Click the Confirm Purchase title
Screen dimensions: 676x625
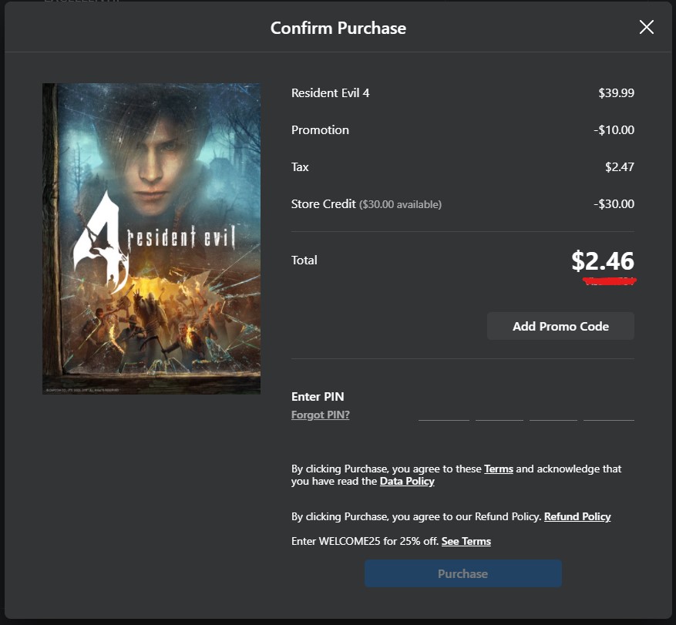(338, 28)
